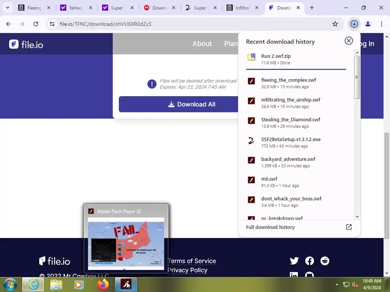Reload the file.io page
This screenshot has height=292, width=390.
tap(36, 24)
